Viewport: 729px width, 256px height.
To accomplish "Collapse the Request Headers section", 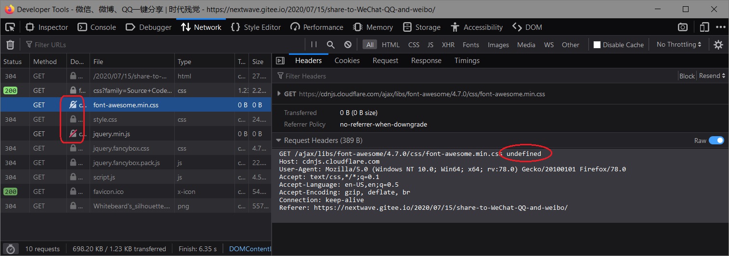I will (279, 141).
